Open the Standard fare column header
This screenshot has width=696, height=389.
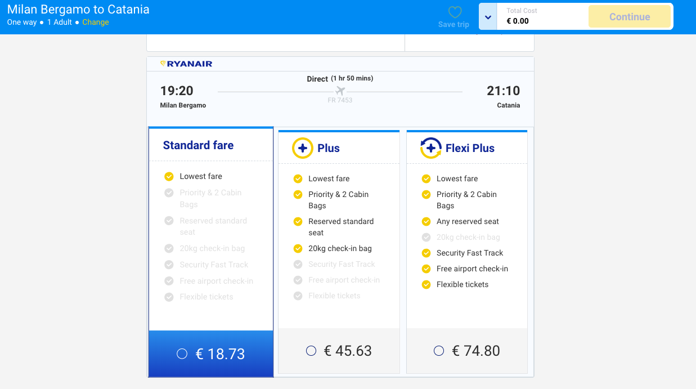coord(198,145)
